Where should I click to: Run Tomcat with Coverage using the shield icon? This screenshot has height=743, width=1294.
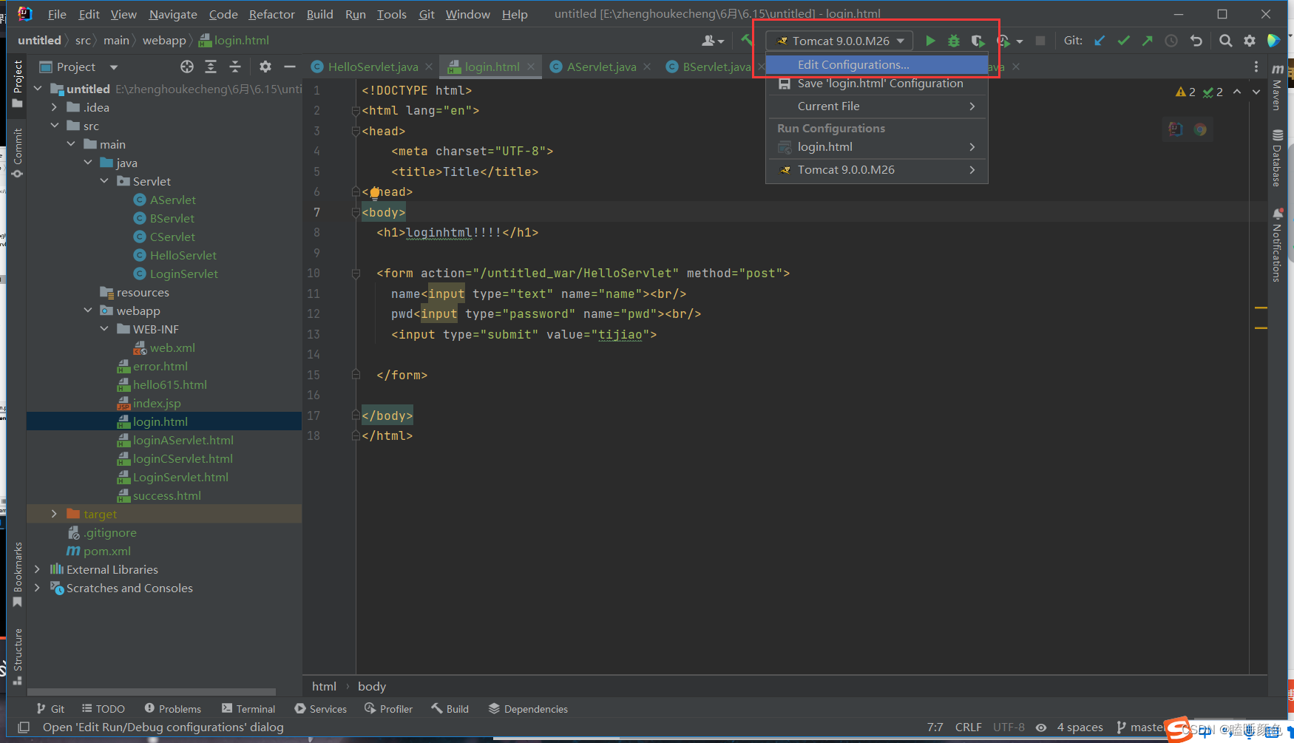tap(978, 41)
